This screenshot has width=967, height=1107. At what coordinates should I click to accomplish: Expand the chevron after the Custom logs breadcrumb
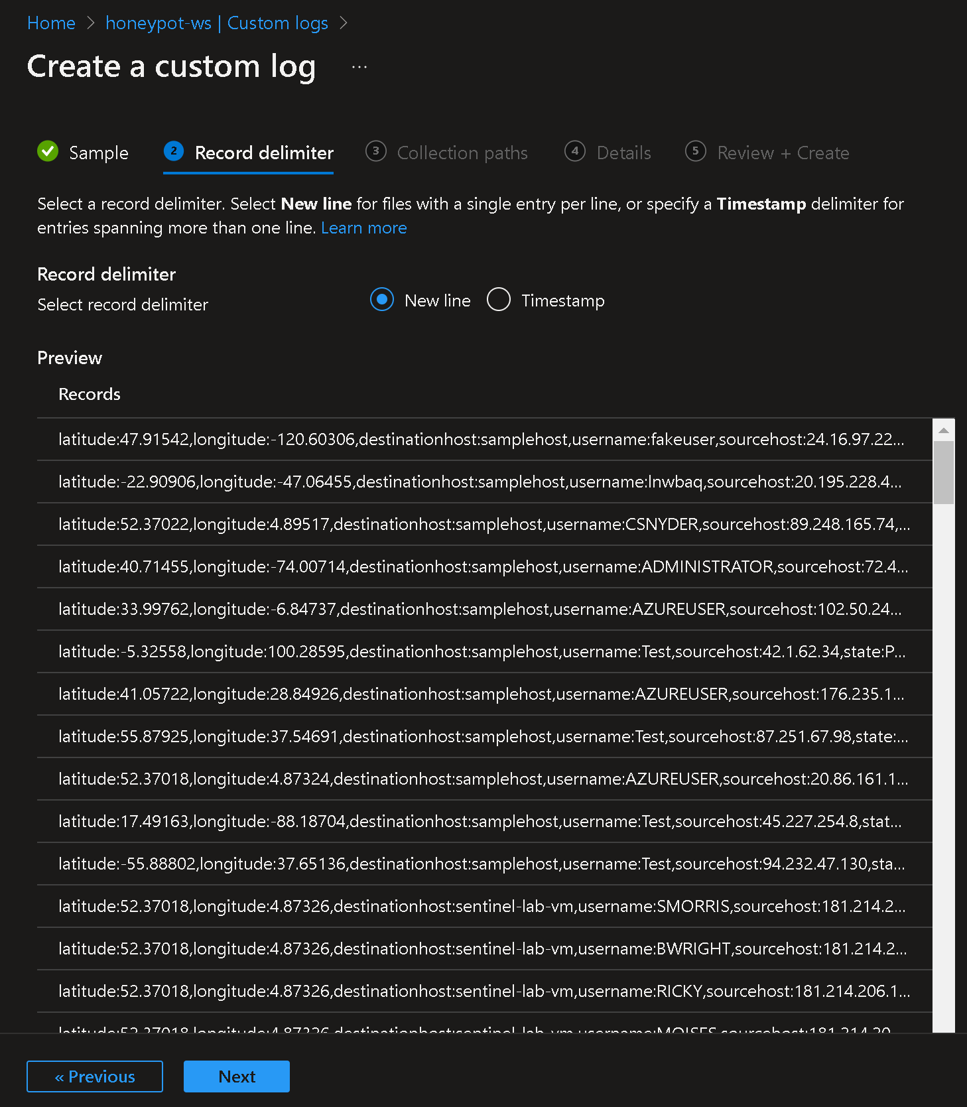(x=344, y=23)
